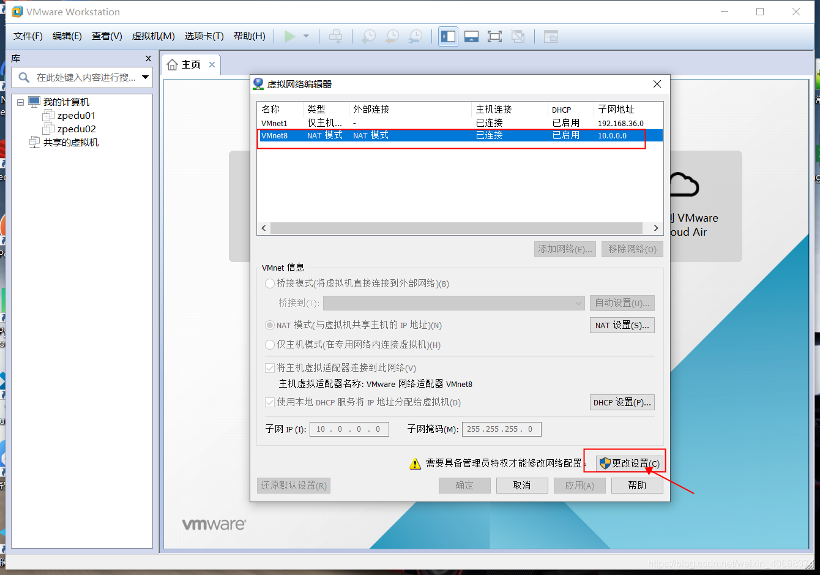Open the power options dropdown arrow
Screen dimensions: 820x575
click(306, 37)
